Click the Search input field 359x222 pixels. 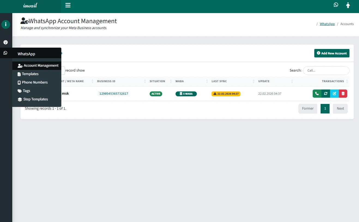click(326, 70)
